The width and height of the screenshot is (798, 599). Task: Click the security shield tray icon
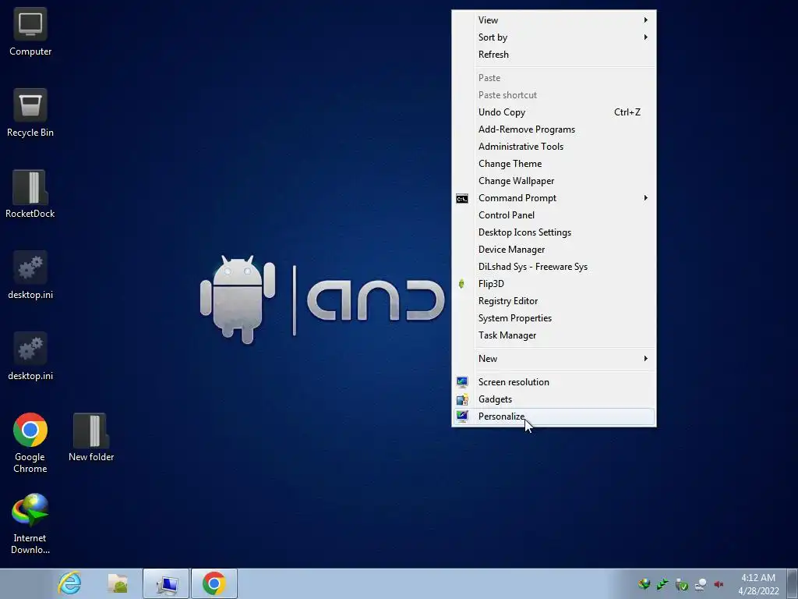(x=681, y=584)
